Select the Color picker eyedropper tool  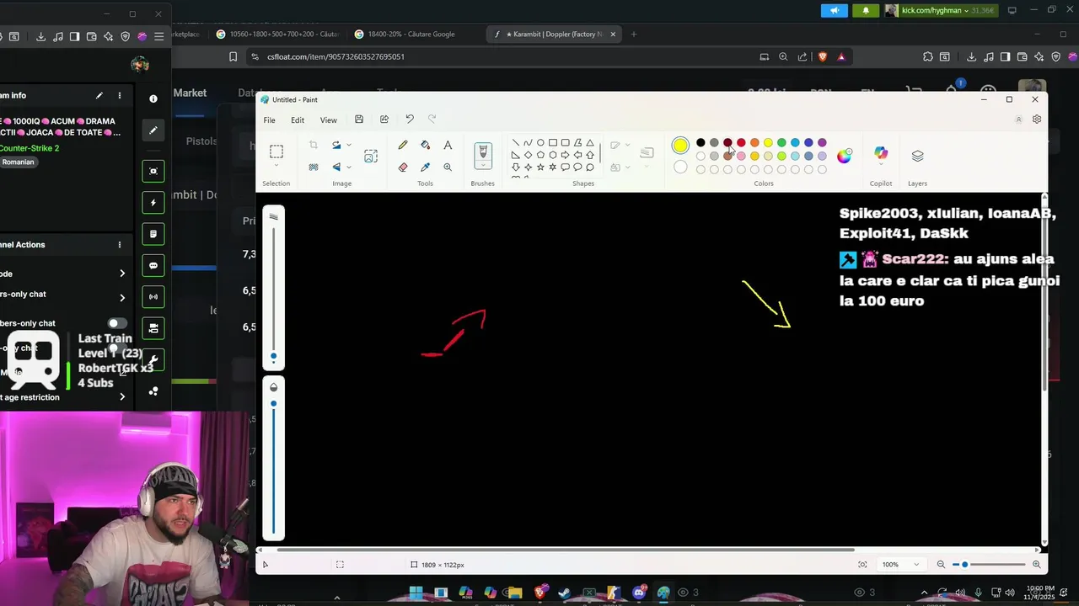click(x=425, y=167)
